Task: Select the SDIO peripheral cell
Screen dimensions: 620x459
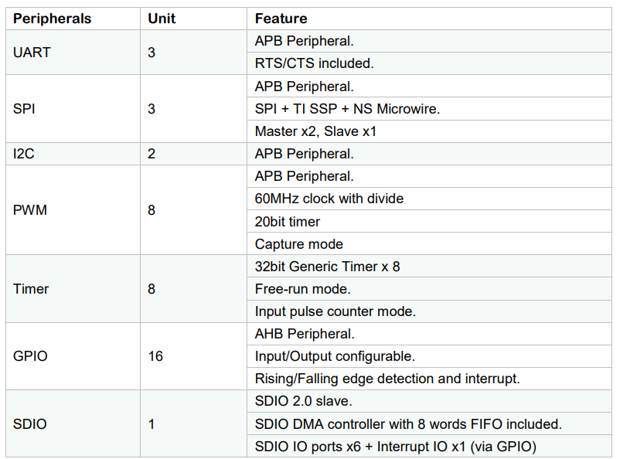Action: tap(73, 423)
